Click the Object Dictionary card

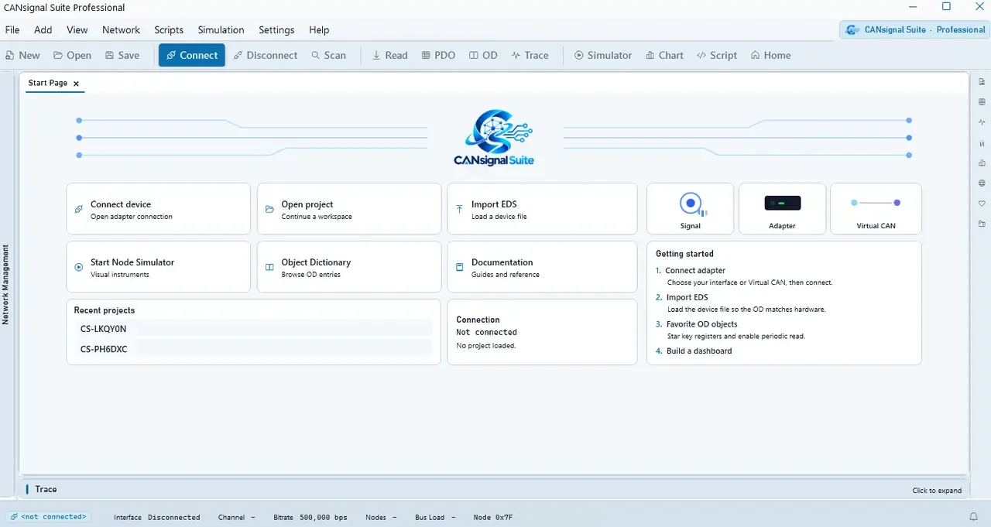[349, 267]
